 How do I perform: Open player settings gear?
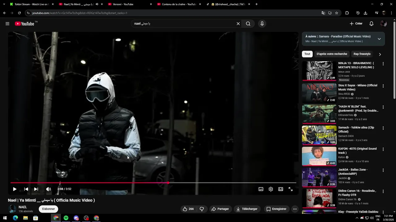pos(271,189)
